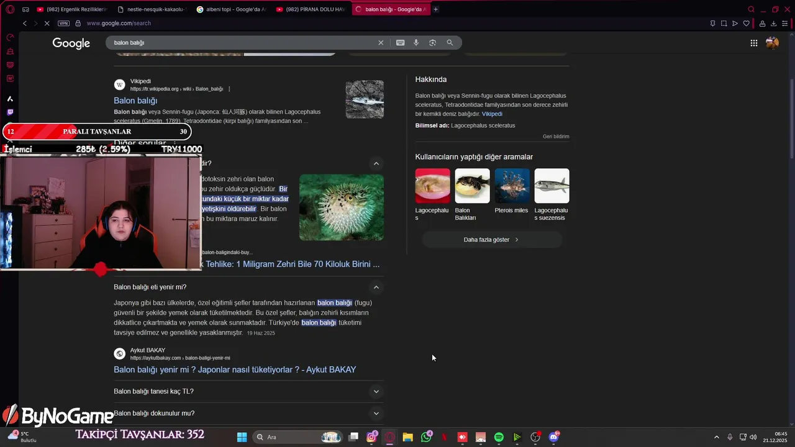795x447 pixels.
Task: Open Instagram from the taskbar
Action: [x=371, y=437]
